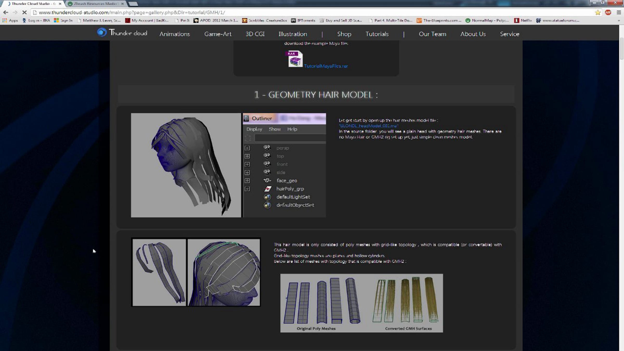624x351 pixels.
Task: Click the page vertical scrollbar thumb
Action: click(621, 48)
